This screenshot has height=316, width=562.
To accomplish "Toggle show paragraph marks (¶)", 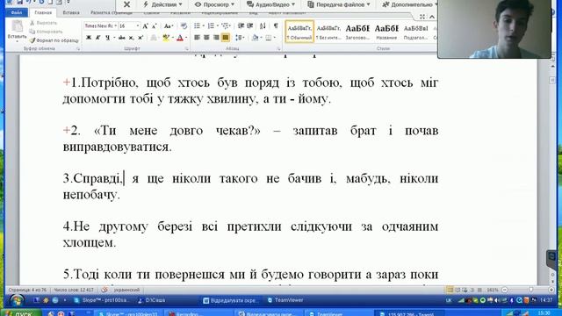I will 276,25.
